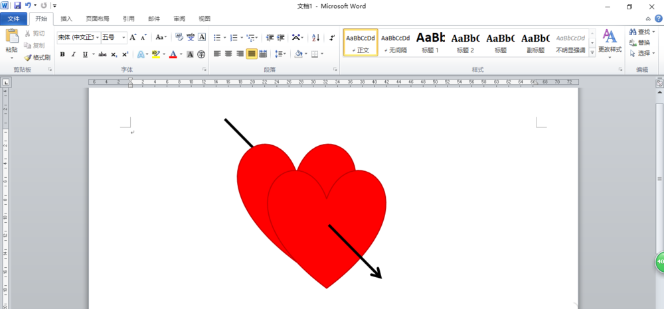Screen dimensions: 664x309
Task: Click the tab selector box at ruler corner
Action: point(6,82)
